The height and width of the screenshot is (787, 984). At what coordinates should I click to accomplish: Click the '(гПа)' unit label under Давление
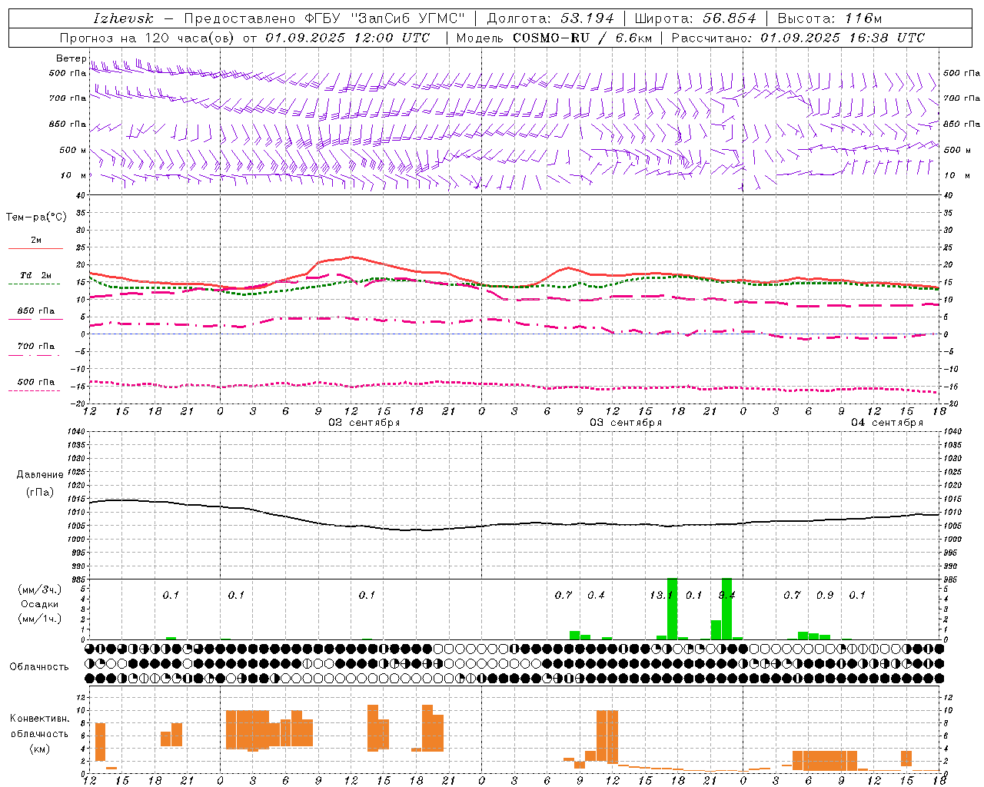[40, 493]
